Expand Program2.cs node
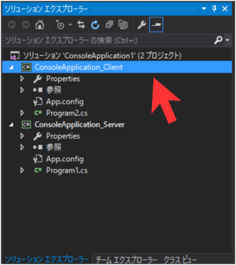 (22, 113)
